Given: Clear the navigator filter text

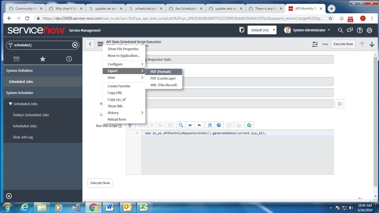Looking at the screenshot, I should click(x=75, y=45).
